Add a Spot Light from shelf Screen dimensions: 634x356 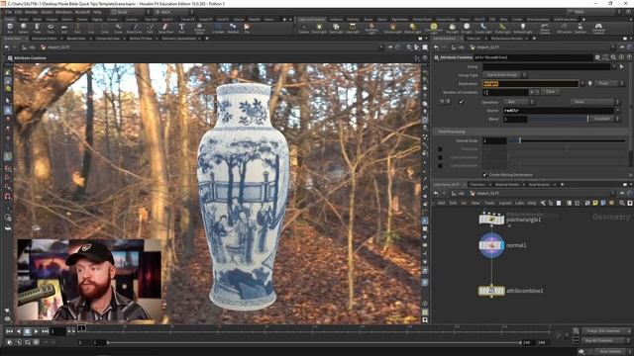pos(336,28)
